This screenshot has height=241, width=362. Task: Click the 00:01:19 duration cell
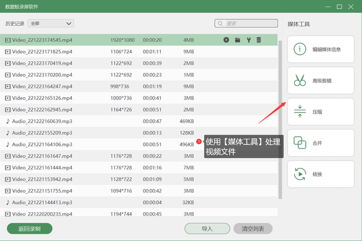point(152,87)
